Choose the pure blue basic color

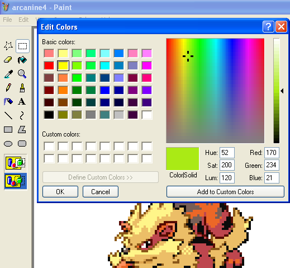(x=105, y=90)
